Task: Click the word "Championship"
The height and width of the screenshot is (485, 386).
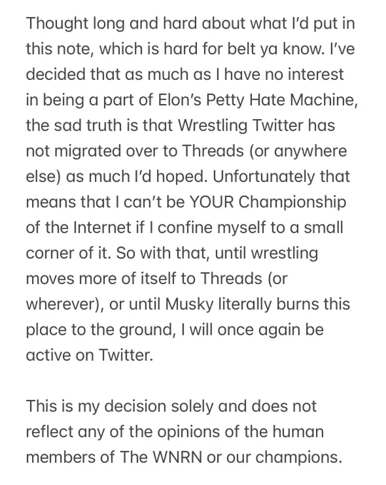Action: click(x=293, y=203)
